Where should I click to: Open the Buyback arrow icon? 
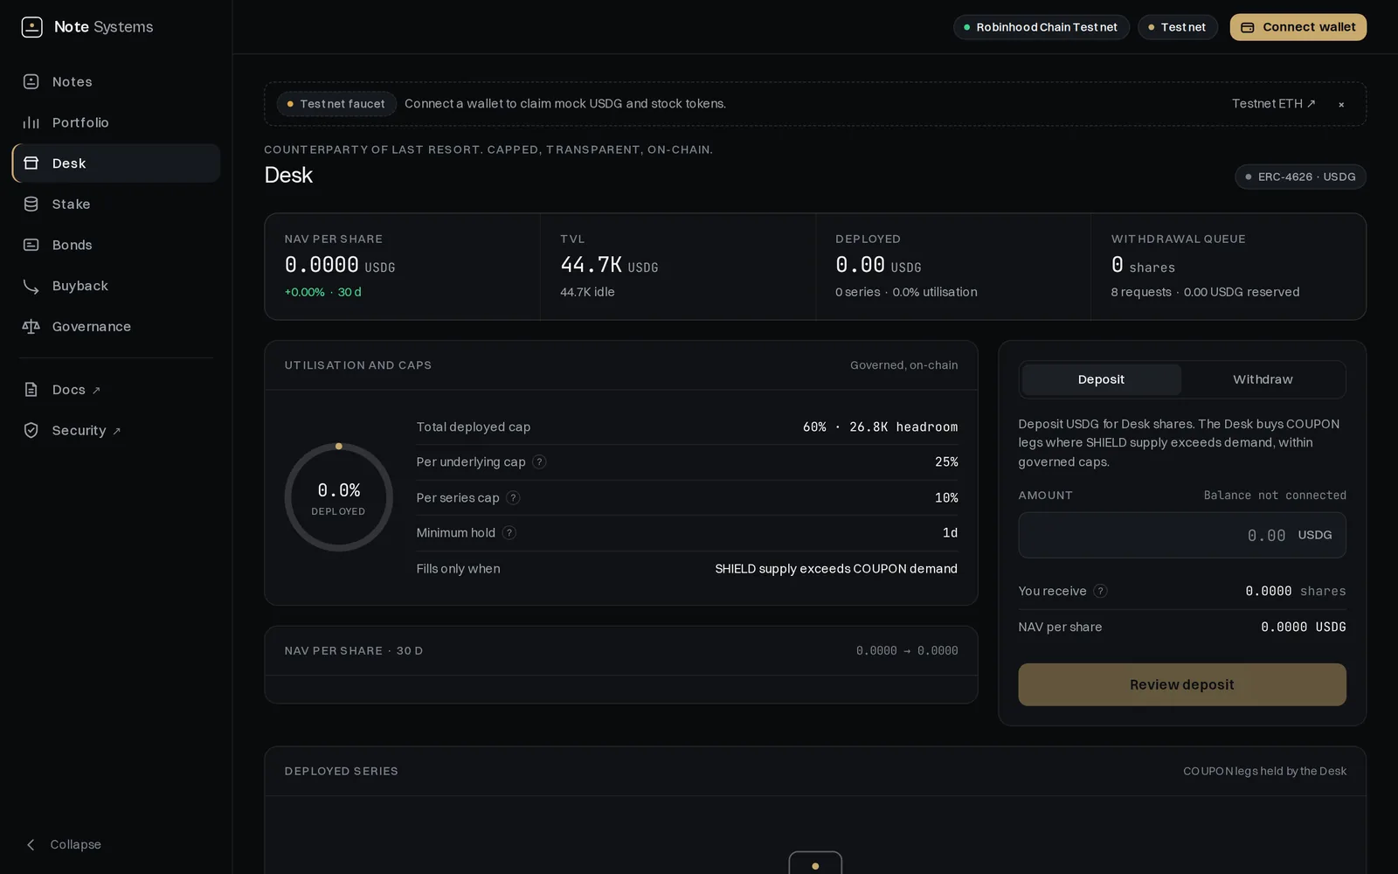pos(31,286)
